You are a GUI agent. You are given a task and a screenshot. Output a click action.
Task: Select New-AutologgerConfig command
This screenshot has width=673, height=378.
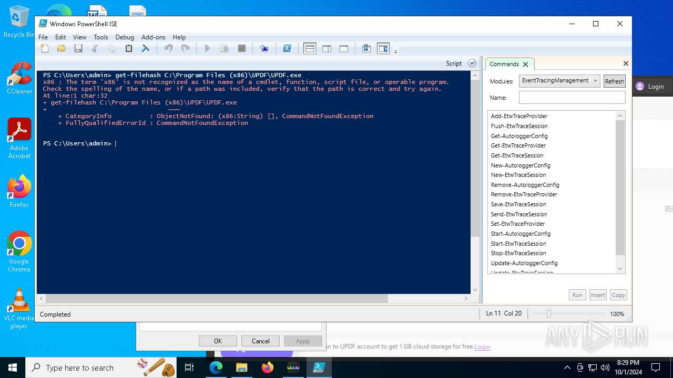pyautogui.click(x=521, y=165)
